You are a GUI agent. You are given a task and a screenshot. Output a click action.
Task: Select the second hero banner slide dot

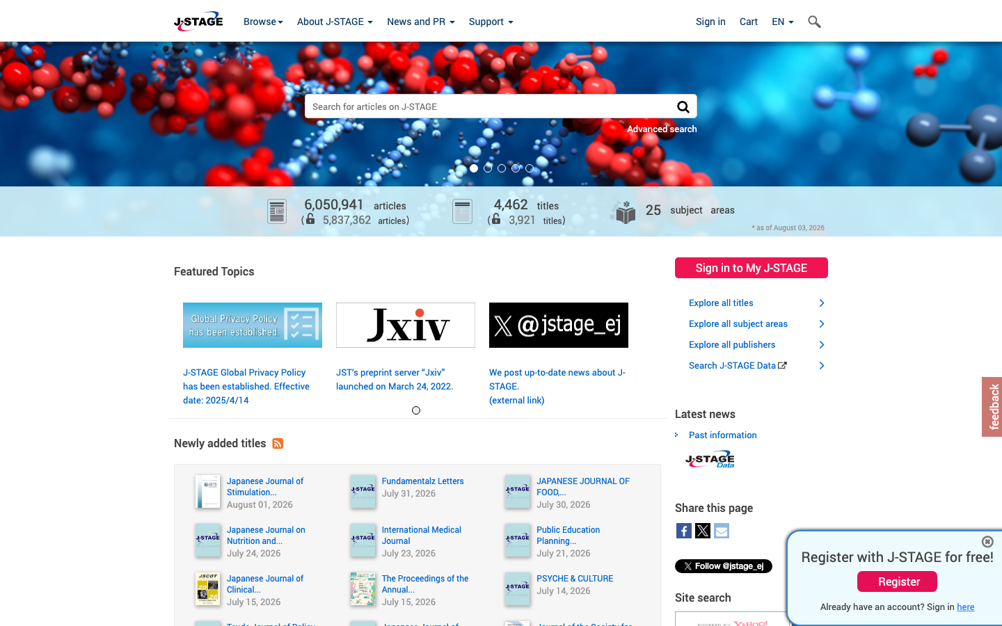click(488, 168)
